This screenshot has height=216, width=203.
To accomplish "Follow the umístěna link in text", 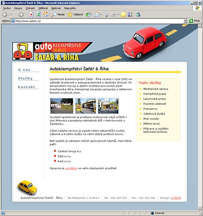I will [71, 168].
